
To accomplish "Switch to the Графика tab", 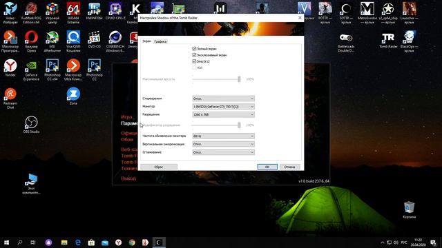I will (x=160, y=41).
